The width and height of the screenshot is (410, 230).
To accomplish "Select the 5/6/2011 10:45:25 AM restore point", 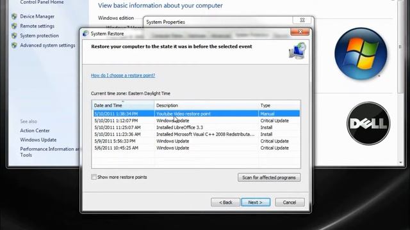I will pyautogui.click(x=197, y=148).
